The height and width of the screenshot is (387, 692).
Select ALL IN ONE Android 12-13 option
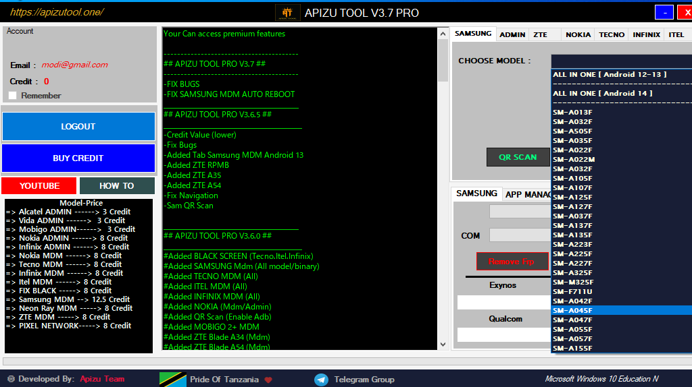click(622, 74)
